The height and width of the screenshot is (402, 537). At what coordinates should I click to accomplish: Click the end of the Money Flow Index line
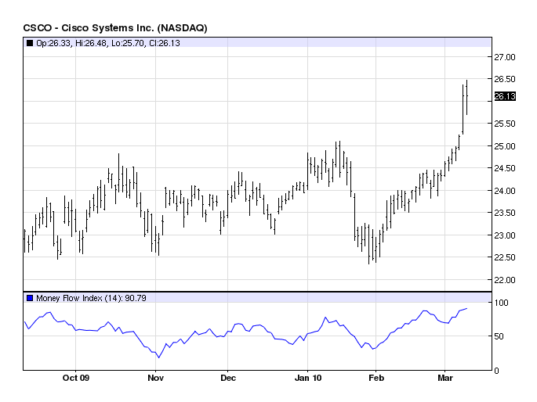pos(466,308)
